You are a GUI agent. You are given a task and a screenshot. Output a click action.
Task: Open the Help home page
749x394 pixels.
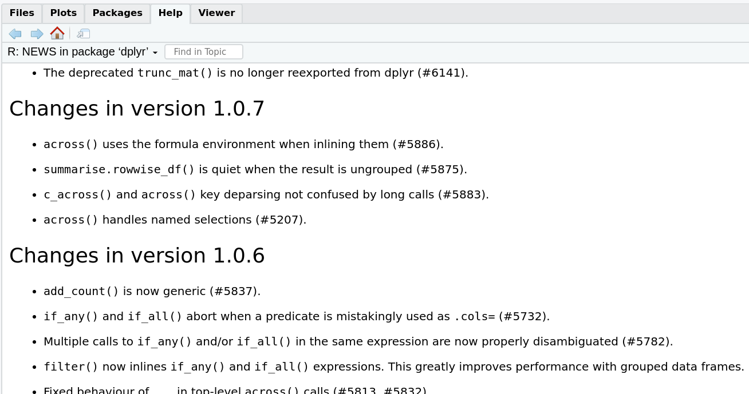57,33
